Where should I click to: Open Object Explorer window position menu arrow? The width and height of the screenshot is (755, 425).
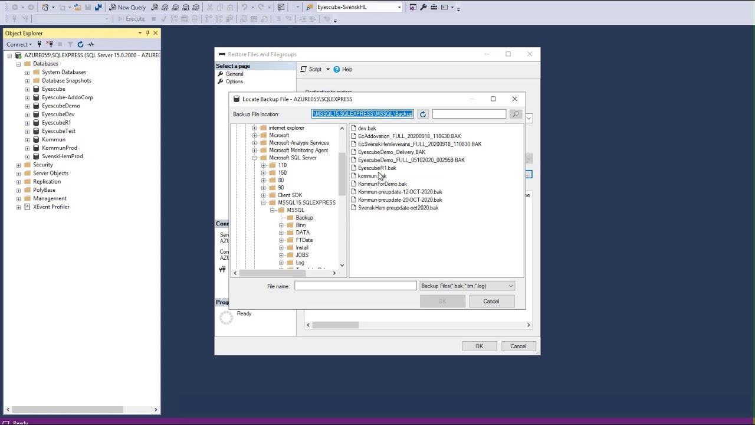pos(140,33)
